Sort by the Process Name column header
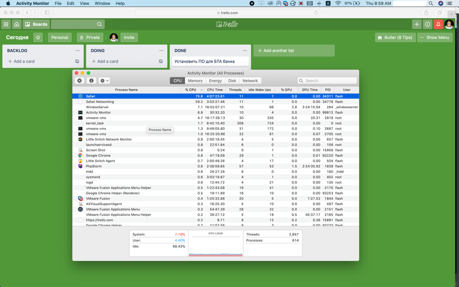Viewport: 459px width, 287px height. pyautogui.click(x=126, y=90)
